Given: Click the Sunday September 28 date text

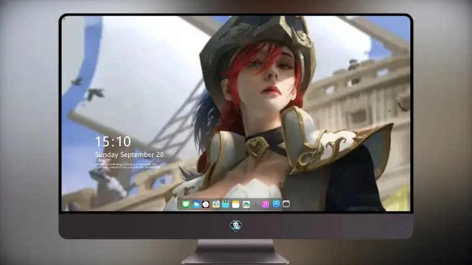Looking at the screenshot, I should pos(130,154).
